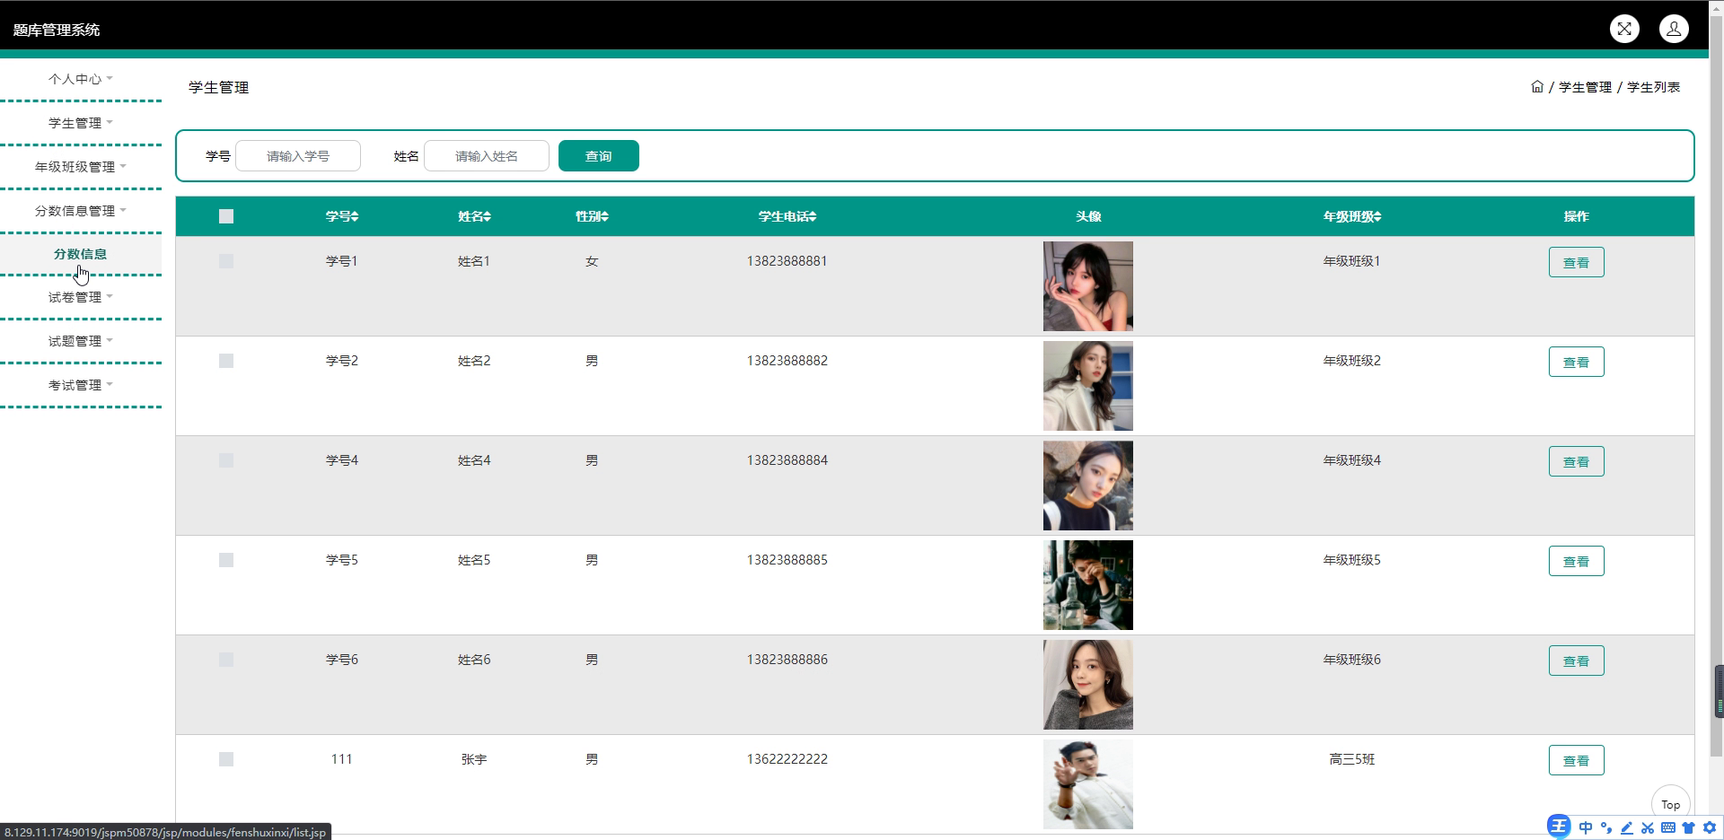Click phone number 13622222222
Viewport: 1724px width, 840px height.
click(x=787, y=759)
